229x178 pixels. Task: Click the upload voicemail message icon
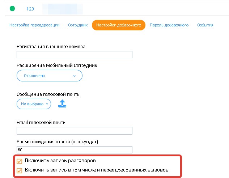point(62,104)
